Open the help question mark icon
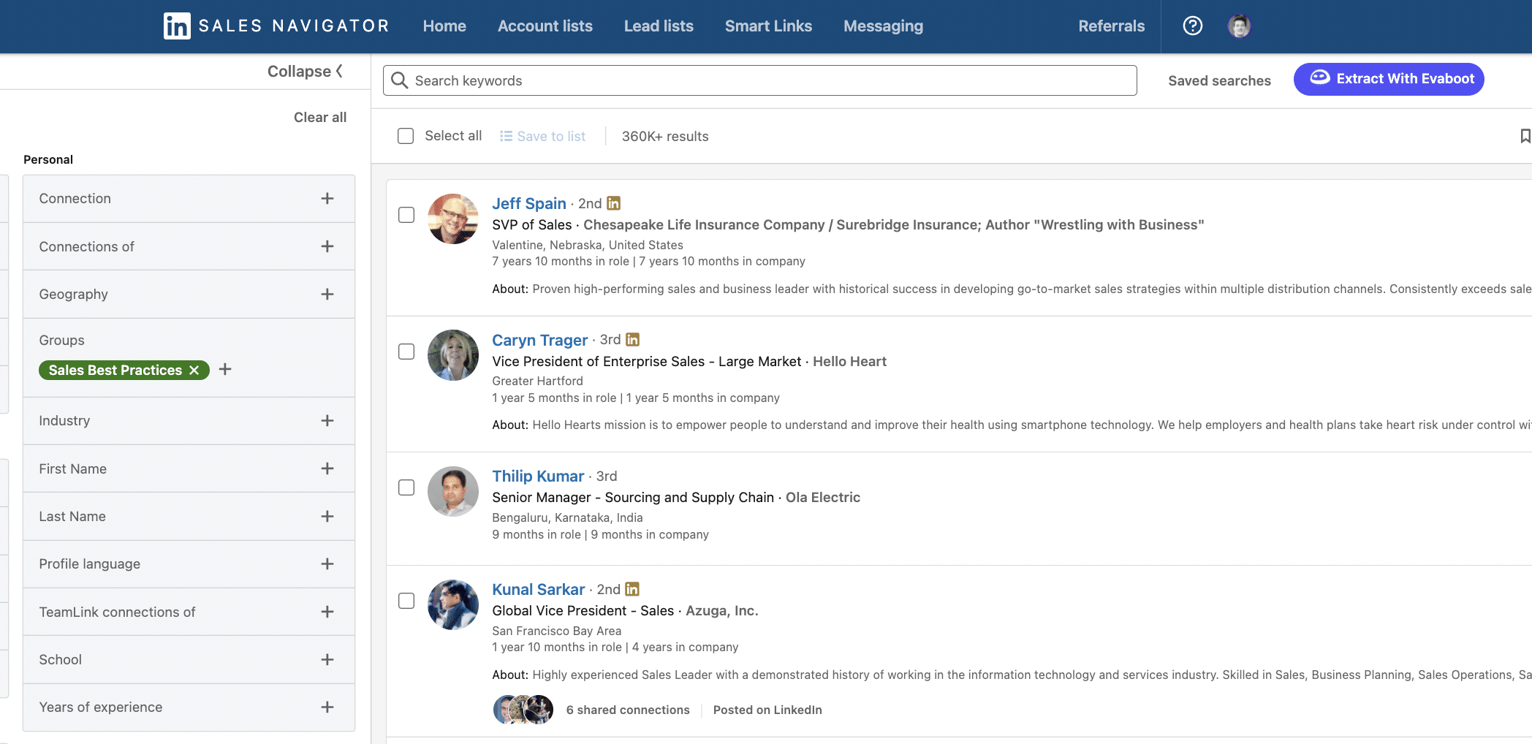 tap(1192, 26)
